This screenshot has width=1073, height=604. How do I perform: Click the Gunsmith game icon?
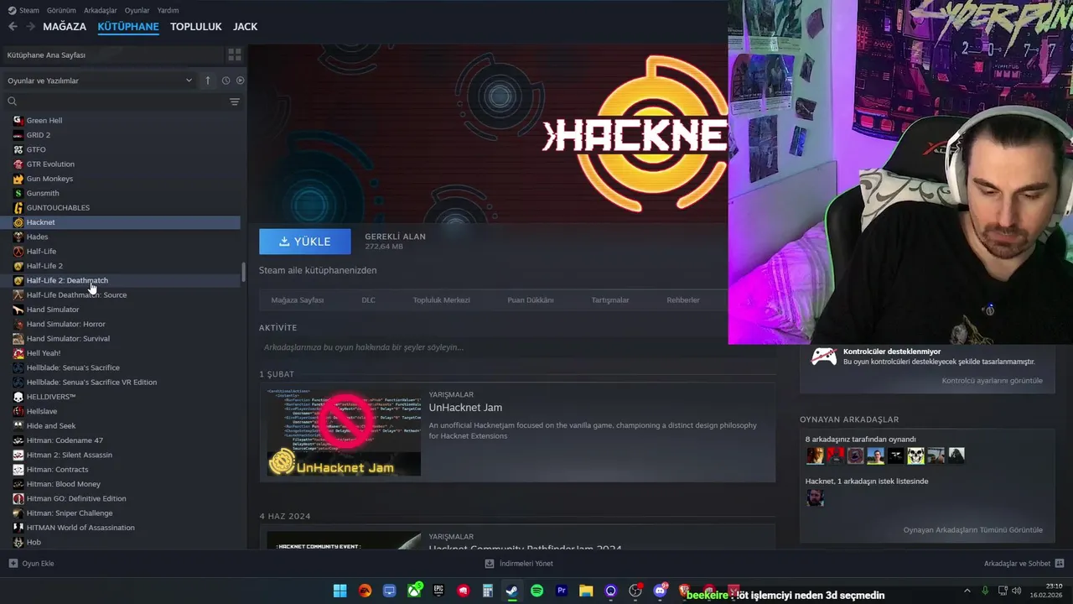point(18,193)
